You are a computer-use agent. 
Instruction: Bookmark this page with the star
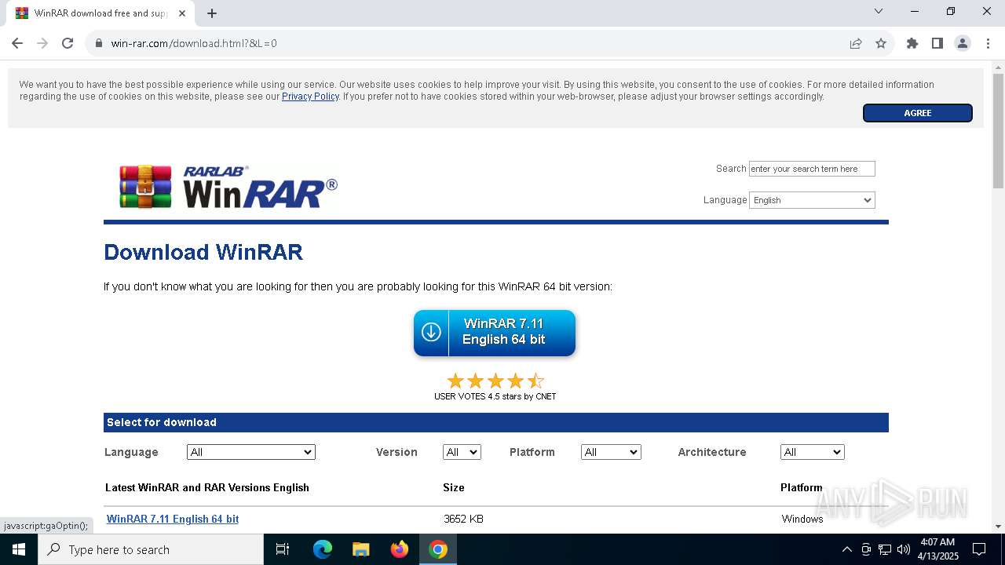[881, 43]
